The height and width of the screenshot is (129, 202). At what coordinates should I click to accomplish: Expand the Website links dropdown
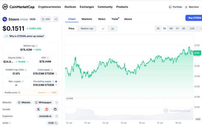pos(56,102)
